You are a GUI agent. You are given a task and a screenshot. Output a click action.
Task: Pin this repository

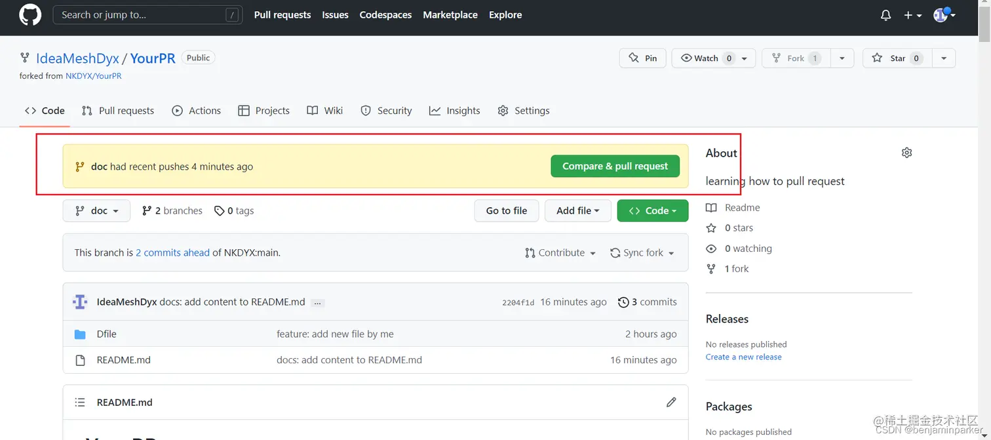pyautogui.click(x=643, y=58)
